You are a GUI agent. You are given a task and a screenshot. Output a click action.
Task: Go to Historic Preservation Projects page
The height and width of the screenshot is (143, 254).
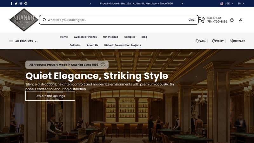[x=123, y=45]
